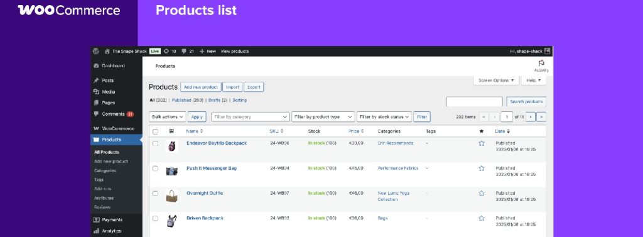This screenshot has width=643, height=237.
Task: Check the Overnight Duffle row checkbox
Action: (156, 194)
